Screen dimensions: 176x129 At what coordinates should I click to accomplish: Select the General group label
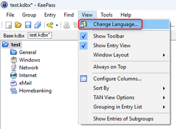28,52
